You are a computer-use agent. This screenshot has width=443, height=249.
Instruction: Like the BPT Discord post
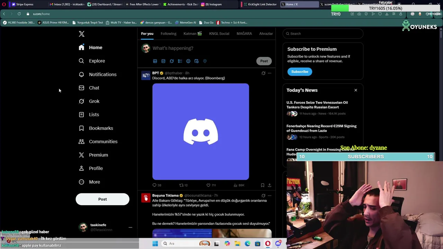pos(211,185)
